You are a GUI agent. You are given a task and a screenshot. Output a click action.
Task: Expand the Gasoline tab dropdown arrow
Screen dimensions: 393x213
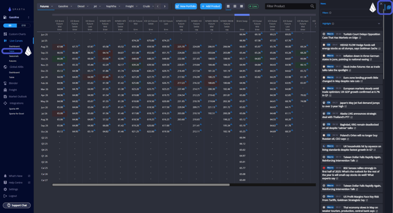pyautogui.click(x=71, y=6)
